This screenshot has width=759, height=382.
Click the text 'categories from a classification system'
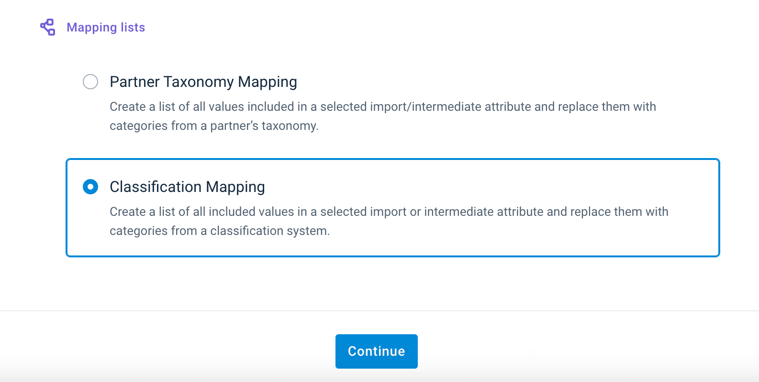coord(220,231)
